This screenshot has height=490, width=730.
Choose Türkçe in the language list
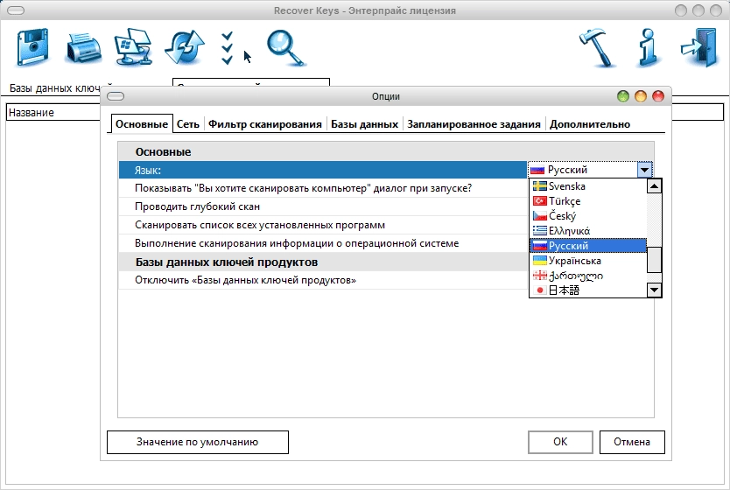click(588, 201)
